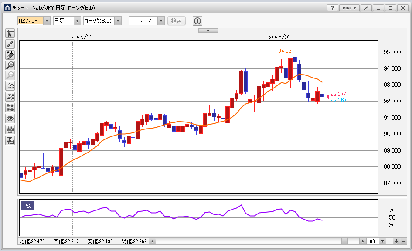Click the 検索 search button
This screenshot has height=251, width=412.
[176, 21]
